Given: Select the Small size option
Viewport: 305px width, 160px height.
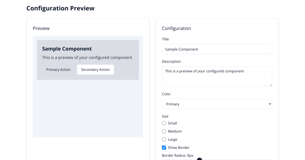Looking at the screenshot, I should point(164,123).
